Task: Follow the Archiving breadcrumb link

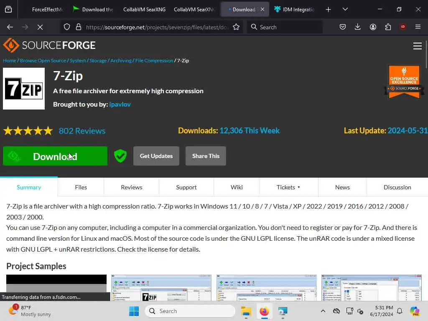Action: [x=121, y=61]
